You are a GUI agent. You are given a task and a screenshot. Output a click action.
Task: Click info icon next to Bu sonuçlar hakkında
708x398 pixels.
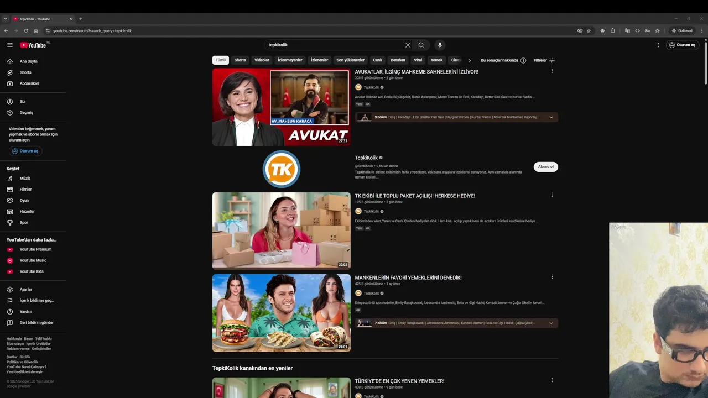click(523, 60)
